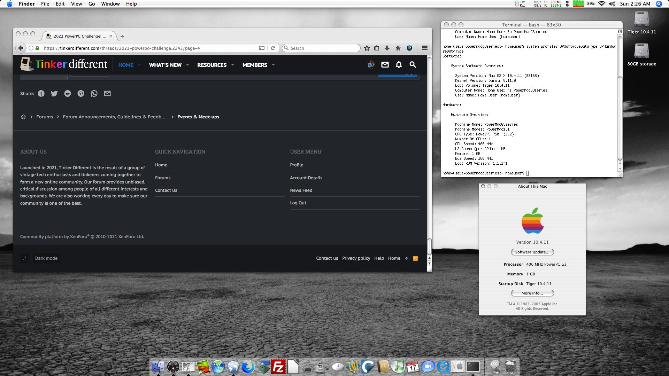
Task: Reload the TinkerDifferent page
Action: pos(273,48)
